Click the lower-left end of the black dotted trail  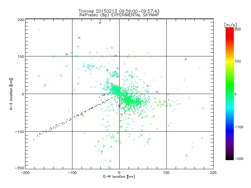(x=34, y=139)
